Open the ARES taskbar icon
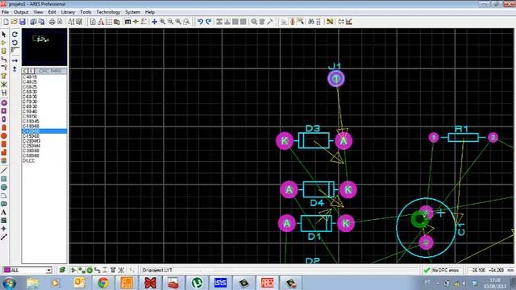Image resolution: width=516 pixels, height=290 pixels. coord(267,283)
